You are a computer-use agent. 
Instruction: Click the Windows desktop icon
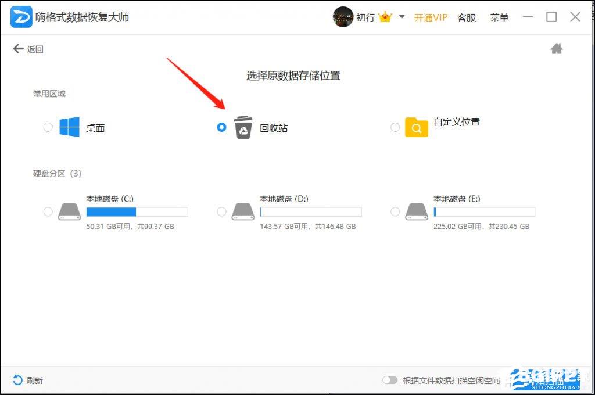70,127
